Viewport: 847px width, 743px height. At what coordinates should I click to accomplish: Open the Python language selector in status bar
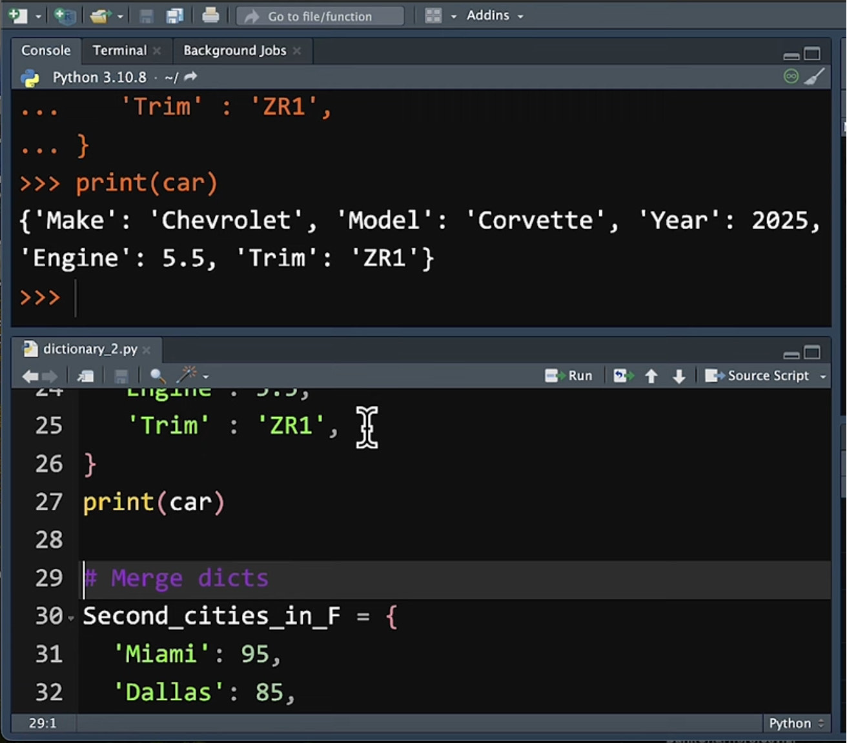point(796,723)
